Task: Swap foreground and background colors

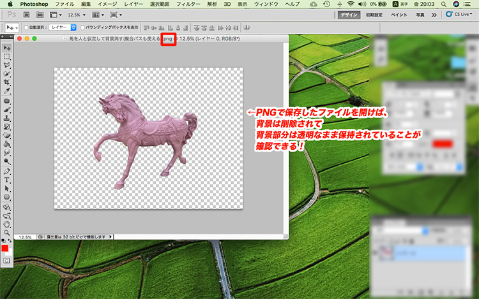Action: pos(10,241)
